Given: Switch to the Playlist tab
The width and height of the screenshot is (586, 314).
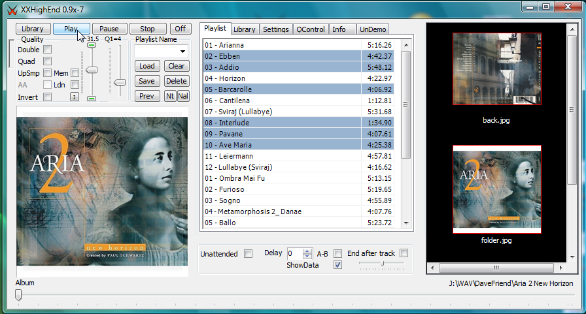Looking at the screenshot, I should (x=215, y=28).
